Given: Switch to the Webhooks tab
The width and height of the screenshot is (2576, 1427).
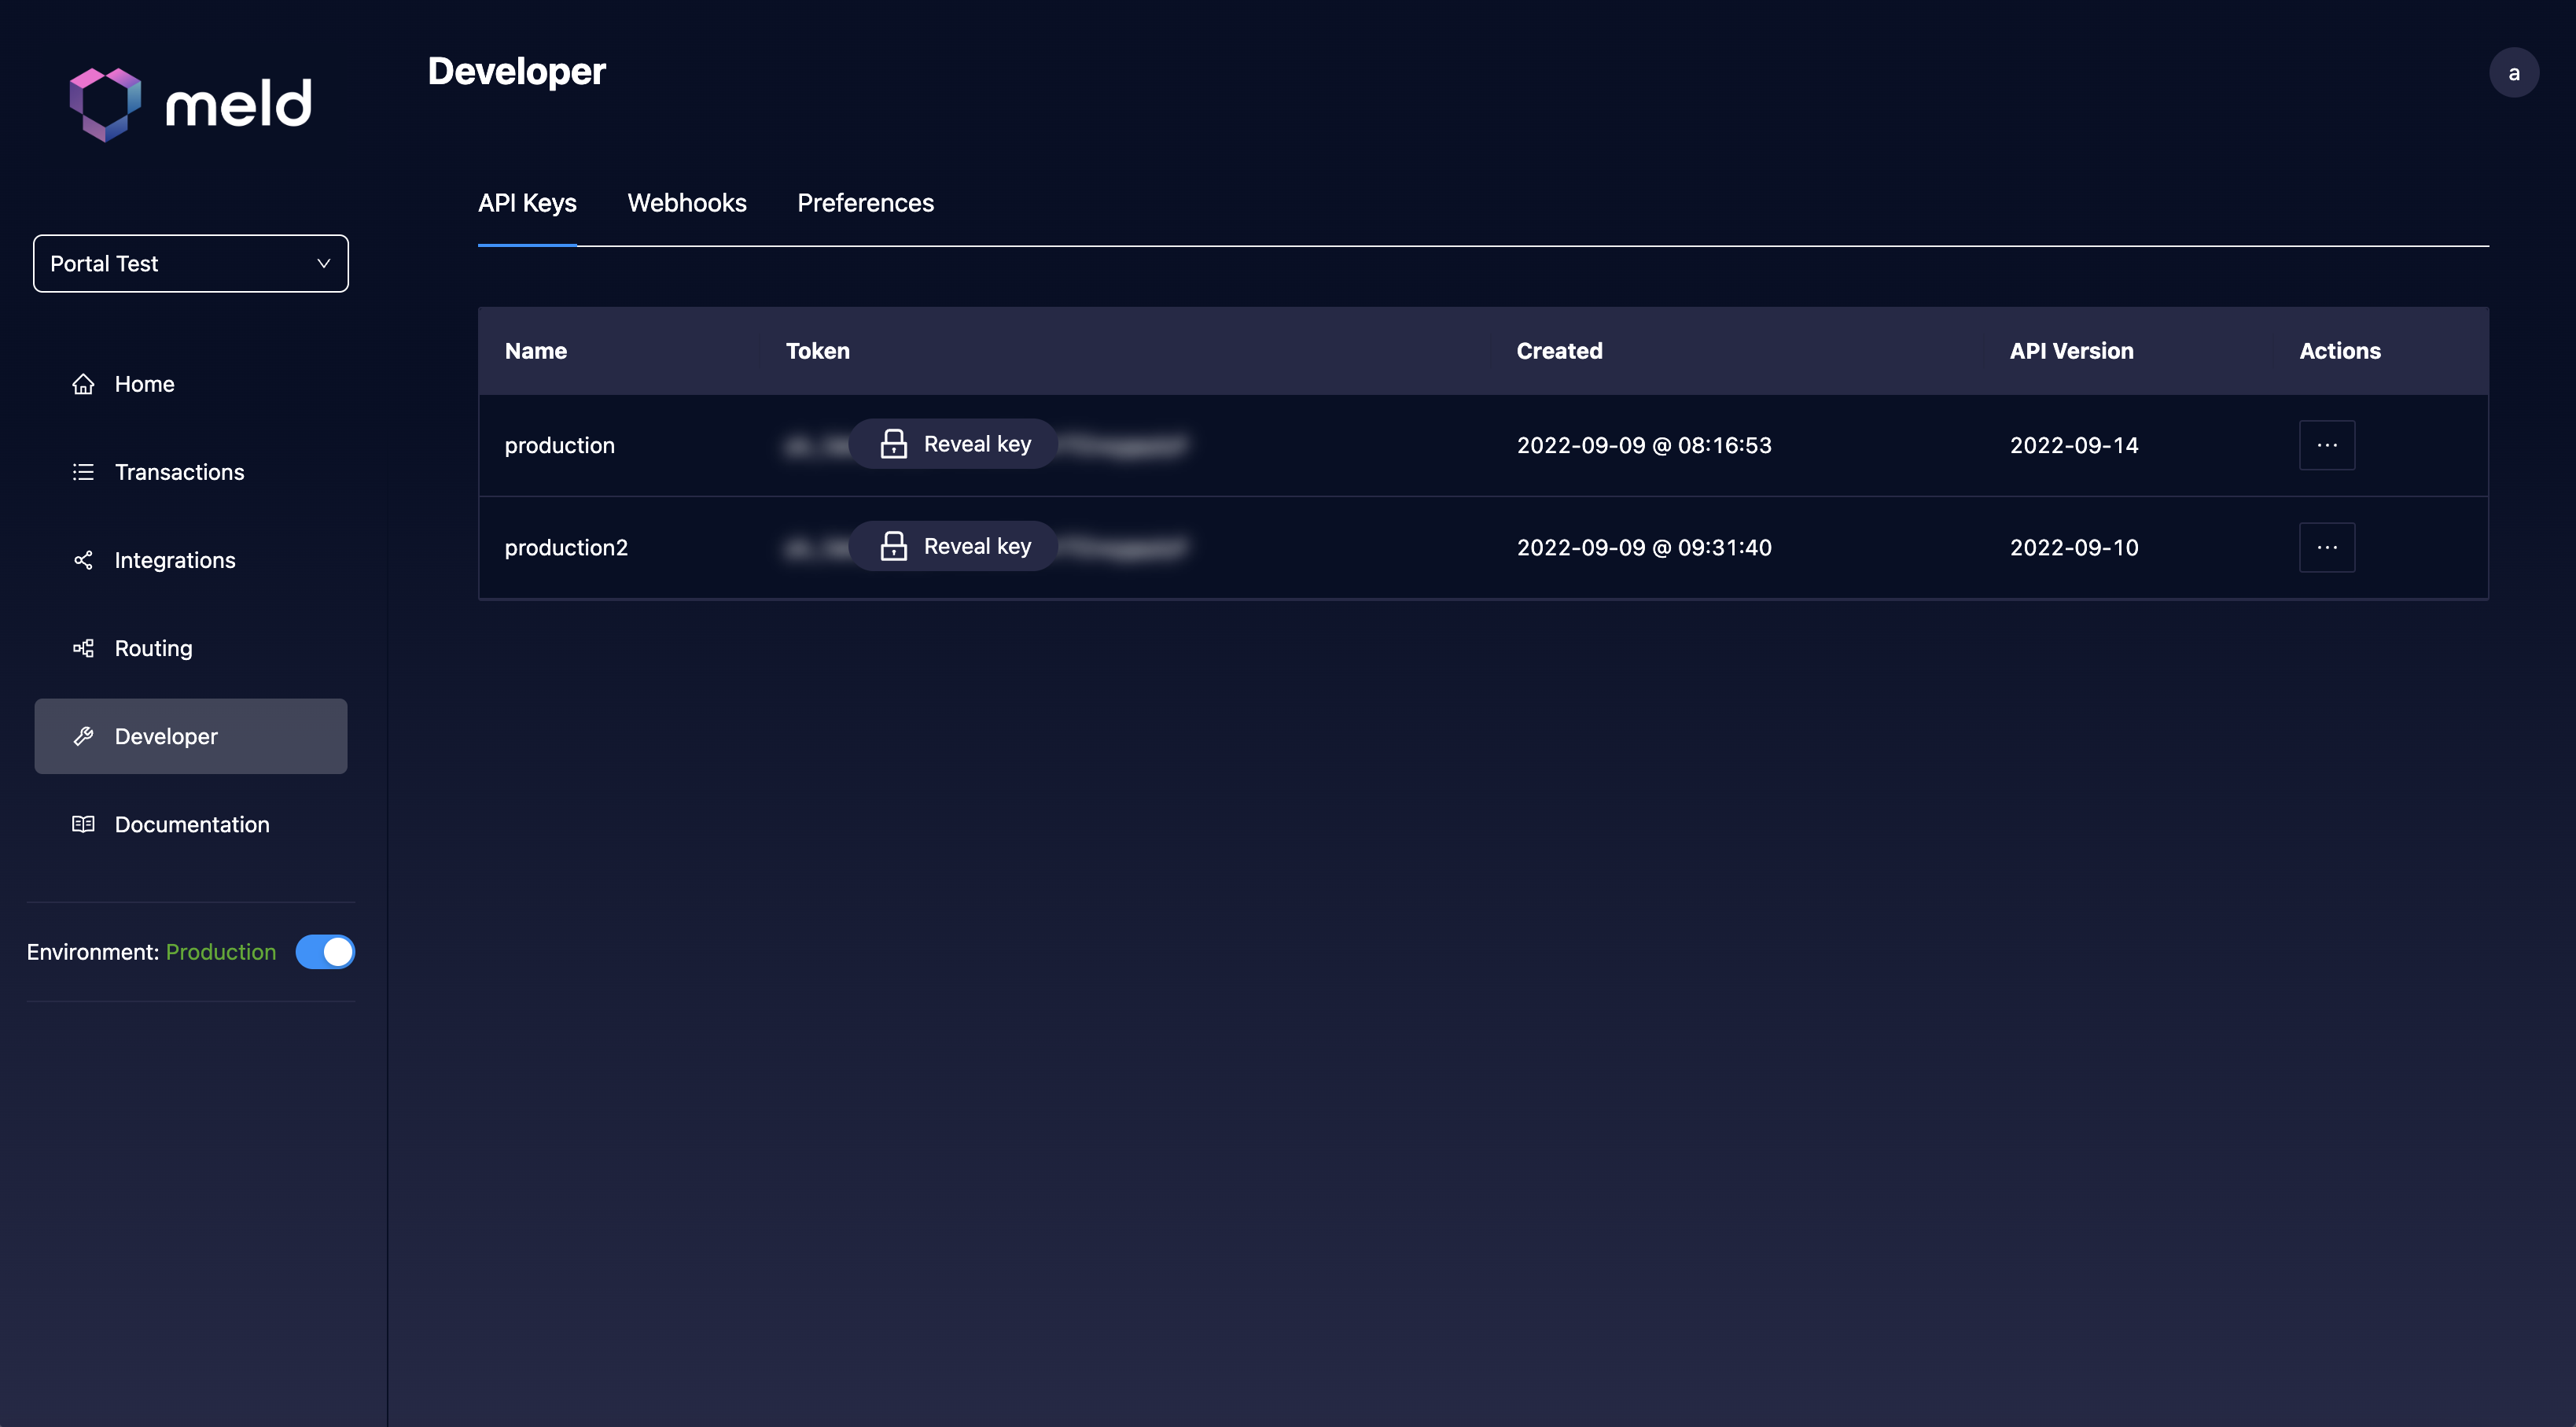Looking at the screenshot, I should [686, 203].
